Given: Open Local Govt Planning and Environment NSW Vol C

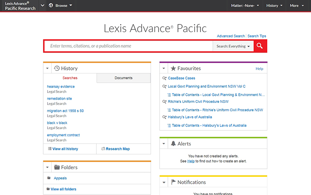Looking at the screenshot, I should pos(206,86).
